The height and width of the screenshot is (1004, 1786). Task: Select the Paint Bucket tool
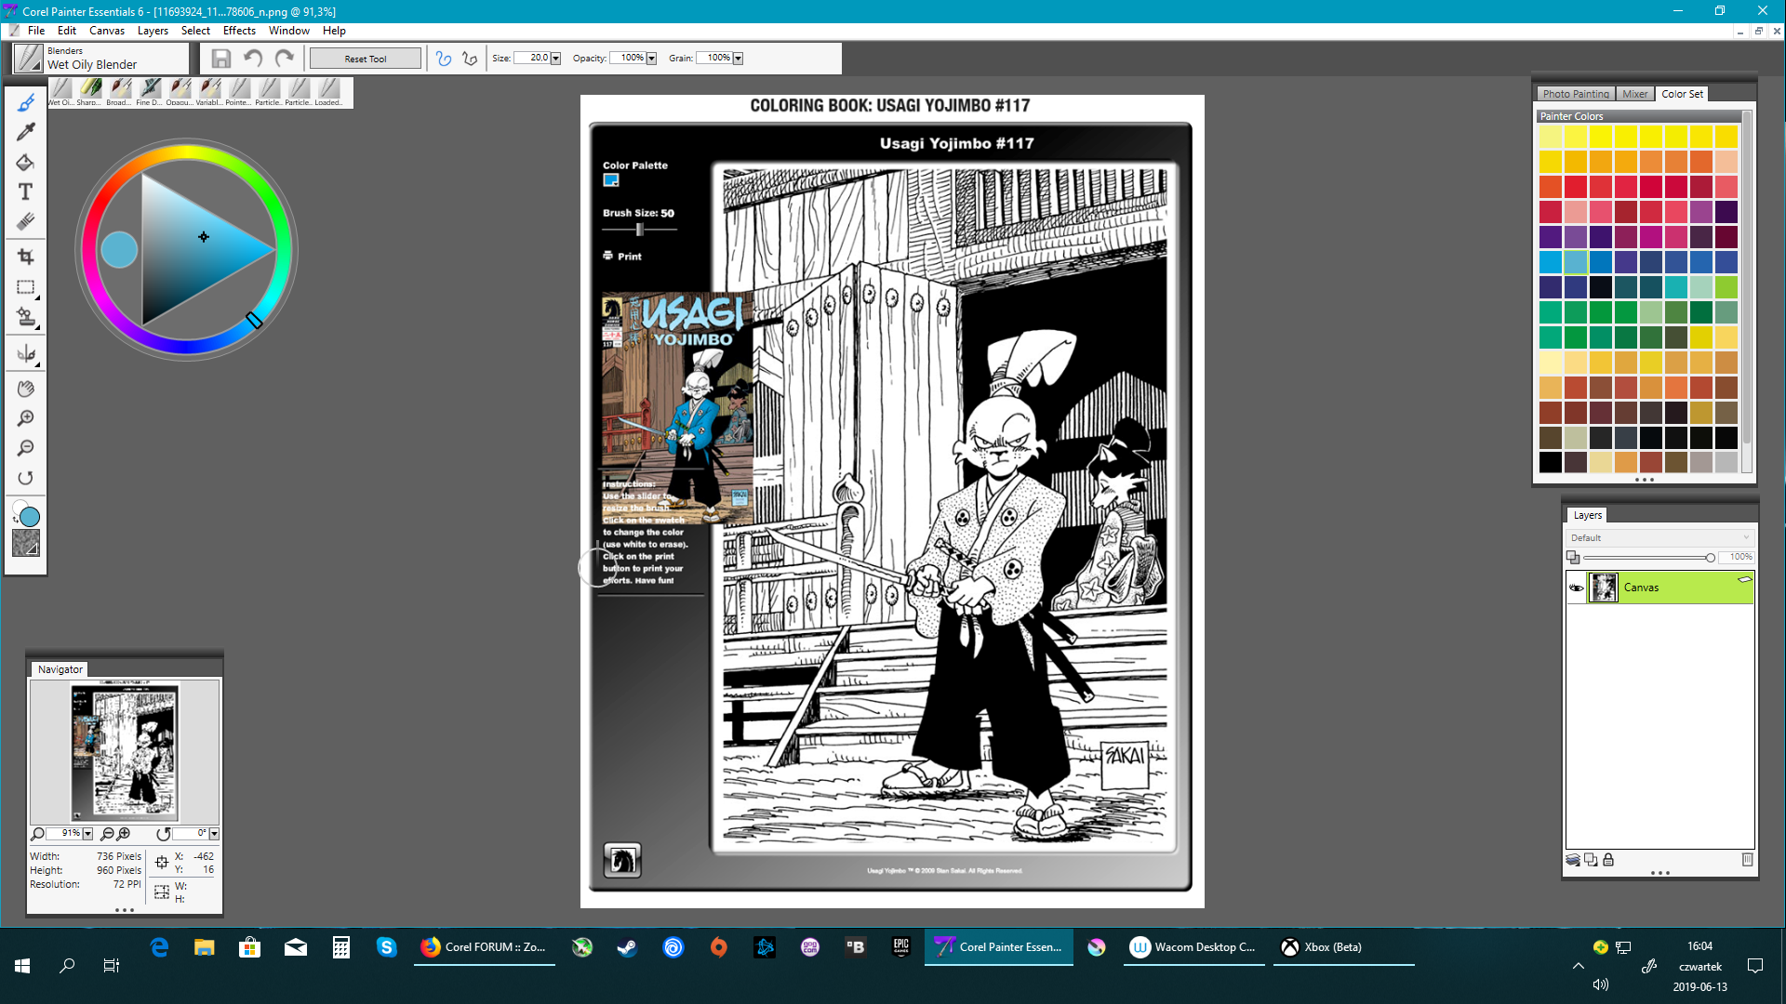(x=25, y=162)
